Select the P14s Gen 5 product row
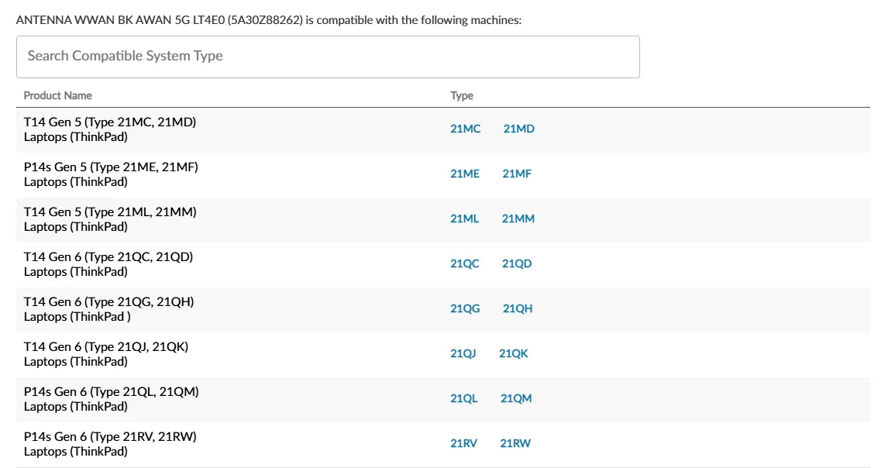 (111, 174)
